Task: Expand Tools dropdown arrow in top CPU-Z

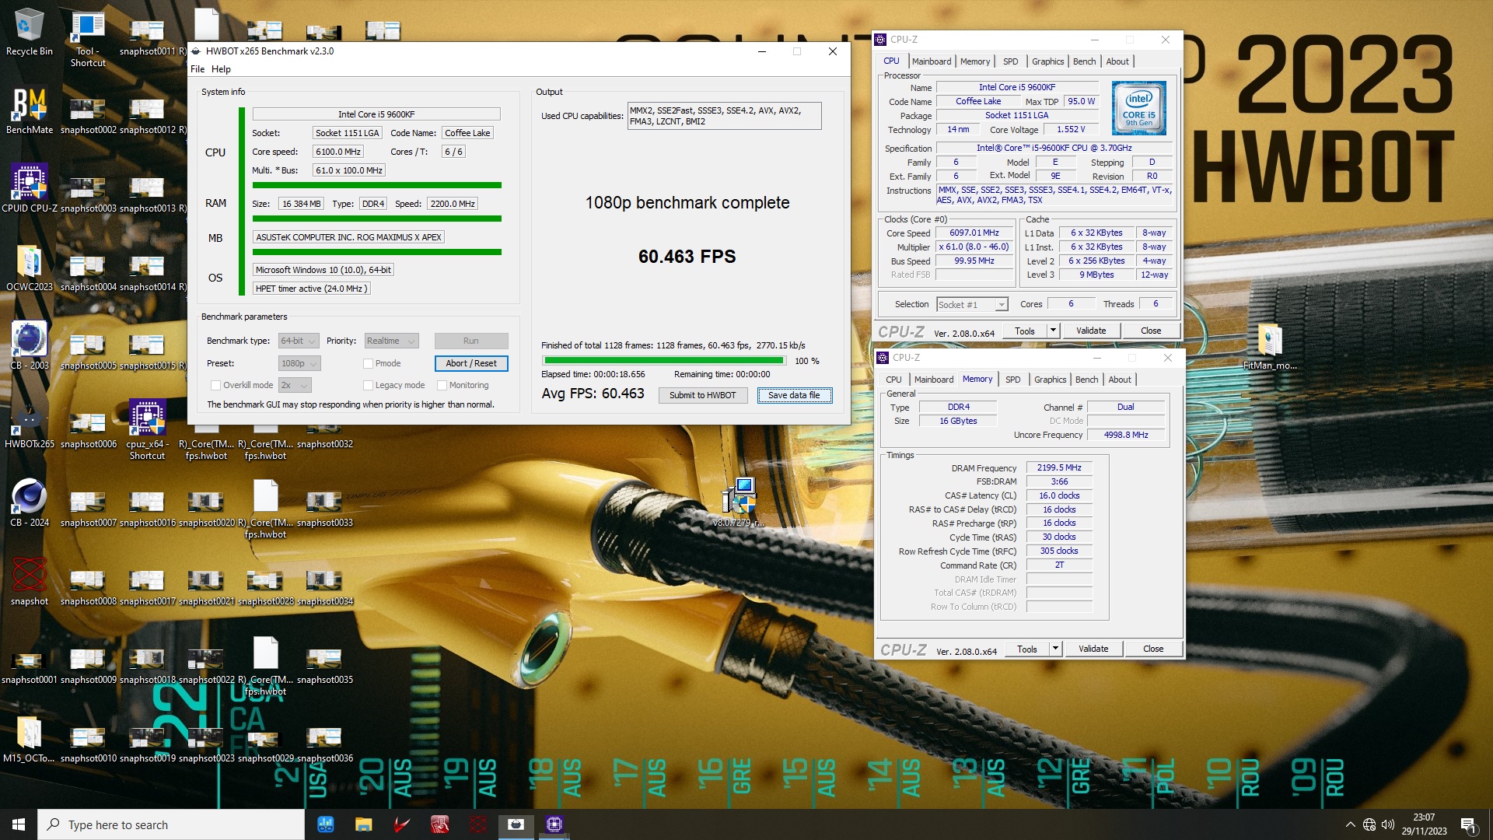Action: coord(1053,331)
